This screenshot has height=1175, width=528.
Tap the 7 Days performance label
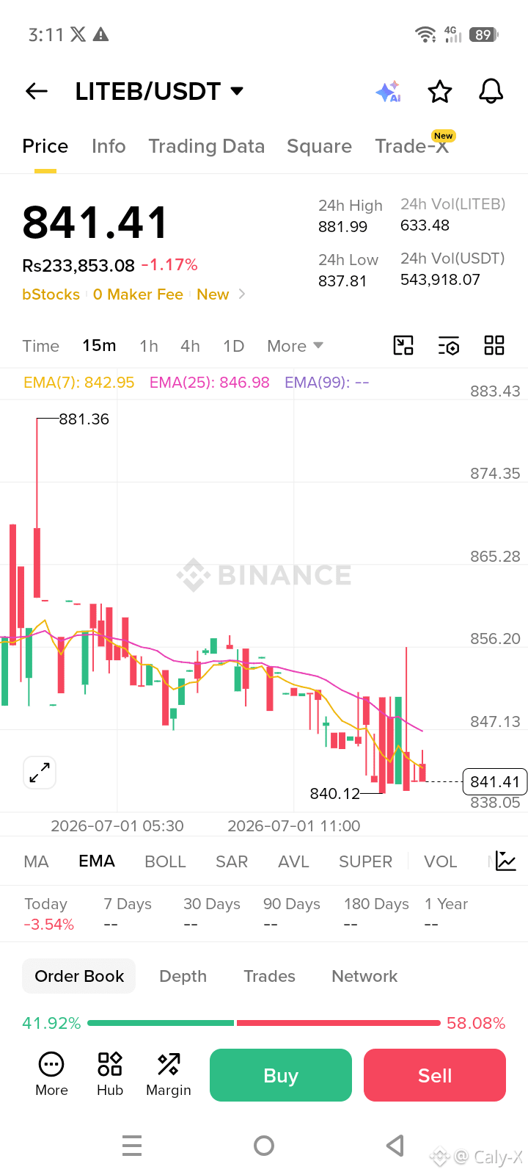tap(128, 904)
